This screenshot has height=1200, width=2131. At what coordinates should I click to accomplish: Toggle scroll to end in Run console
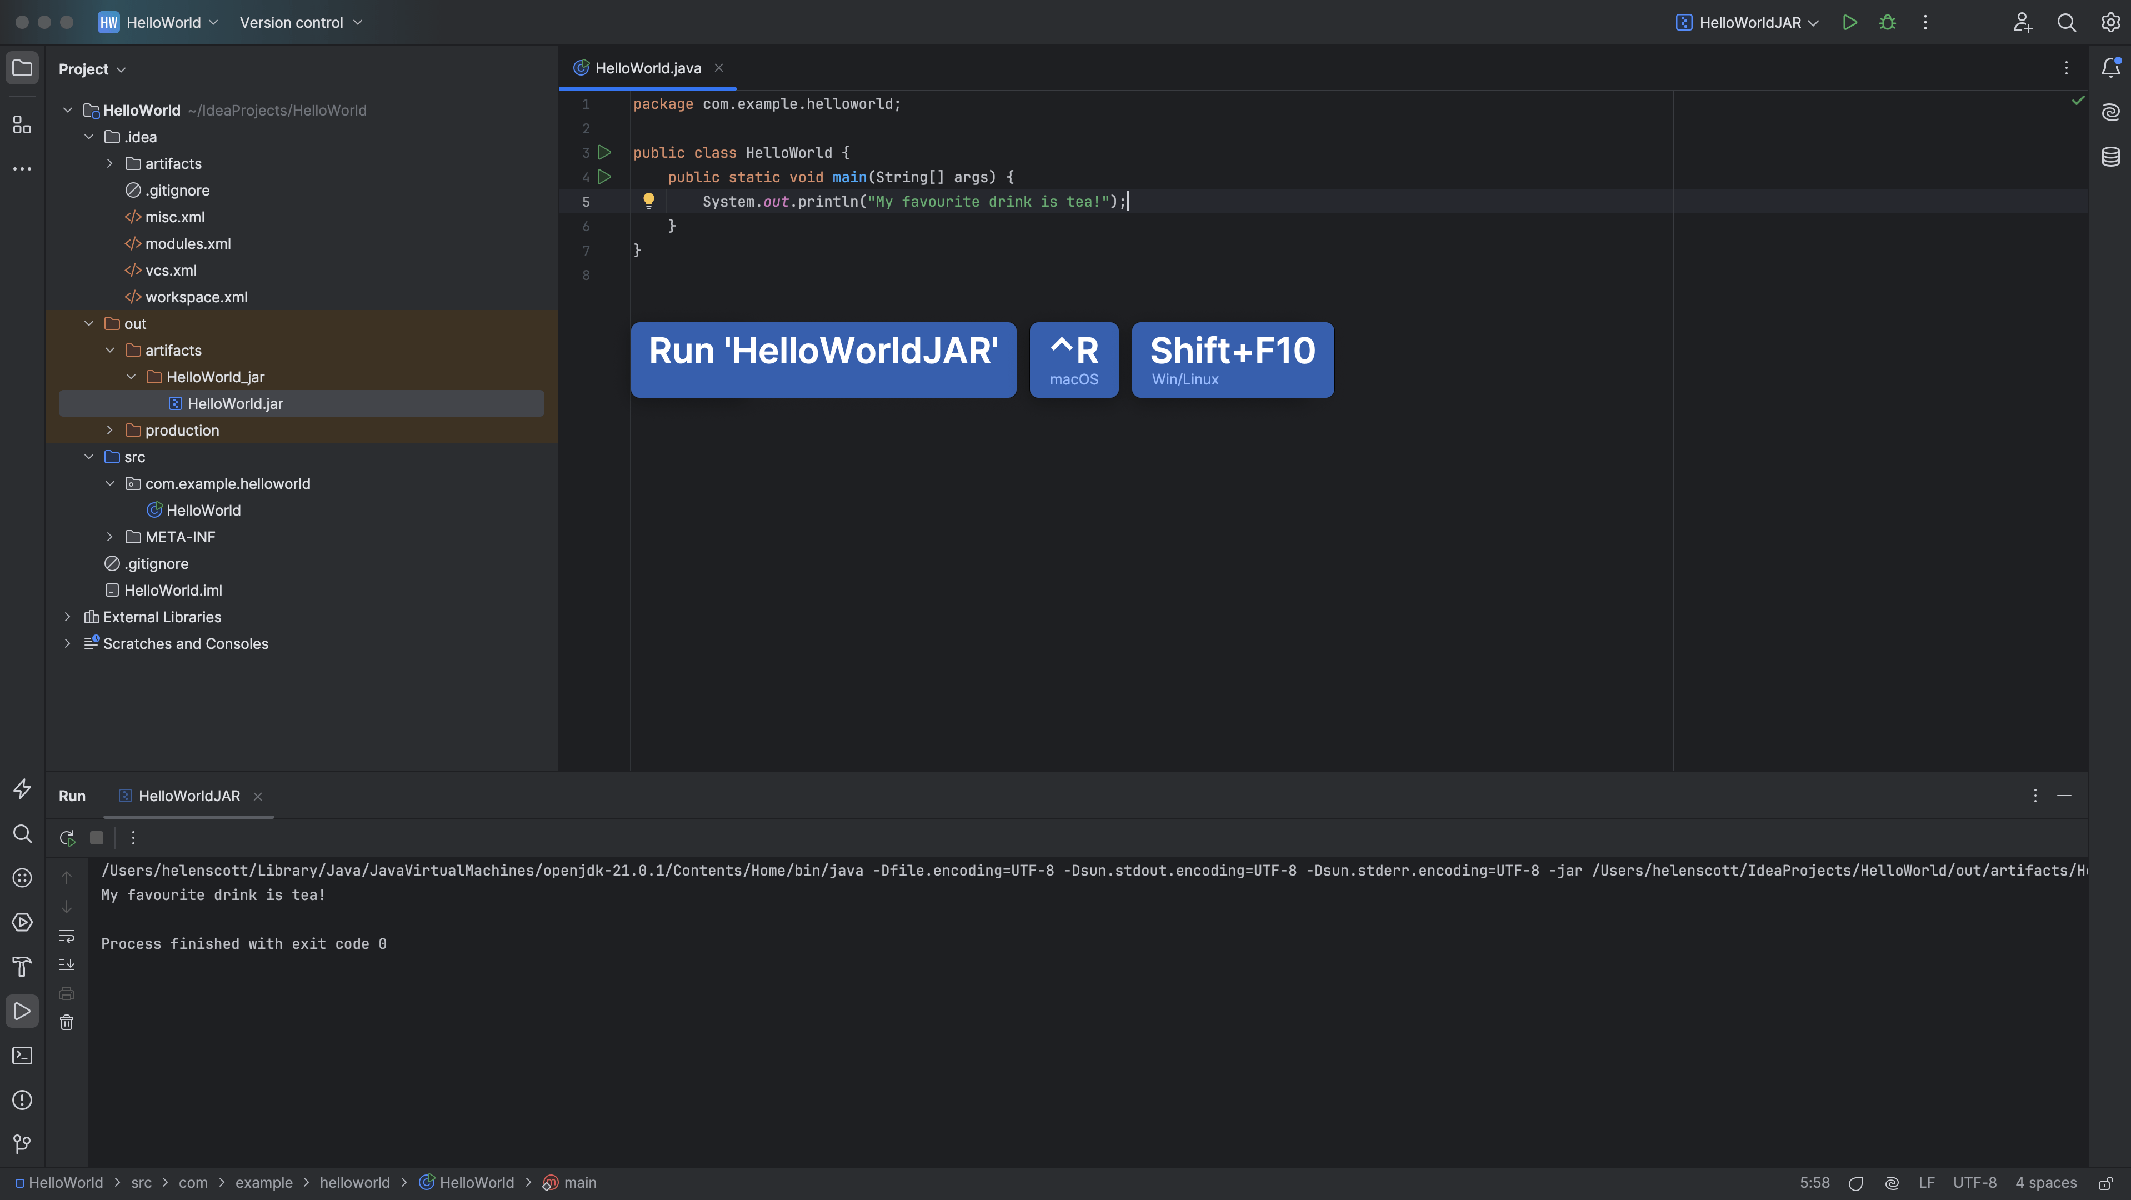click(67, 964)
